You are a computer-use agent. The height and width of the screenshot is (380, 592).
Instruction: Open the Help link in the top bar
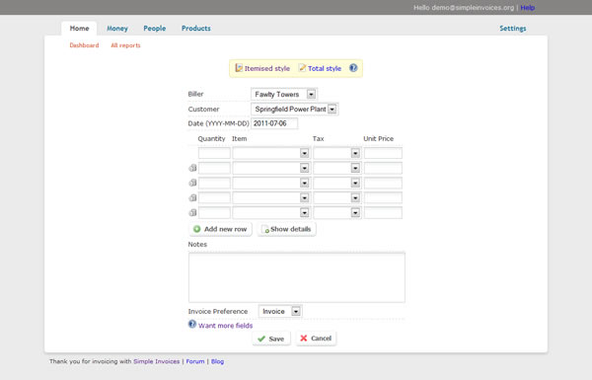coord(528,8)
